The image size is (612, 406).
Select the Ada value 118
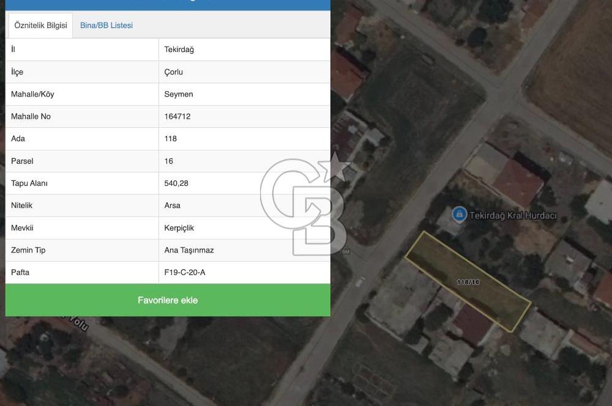pos(171,139)
